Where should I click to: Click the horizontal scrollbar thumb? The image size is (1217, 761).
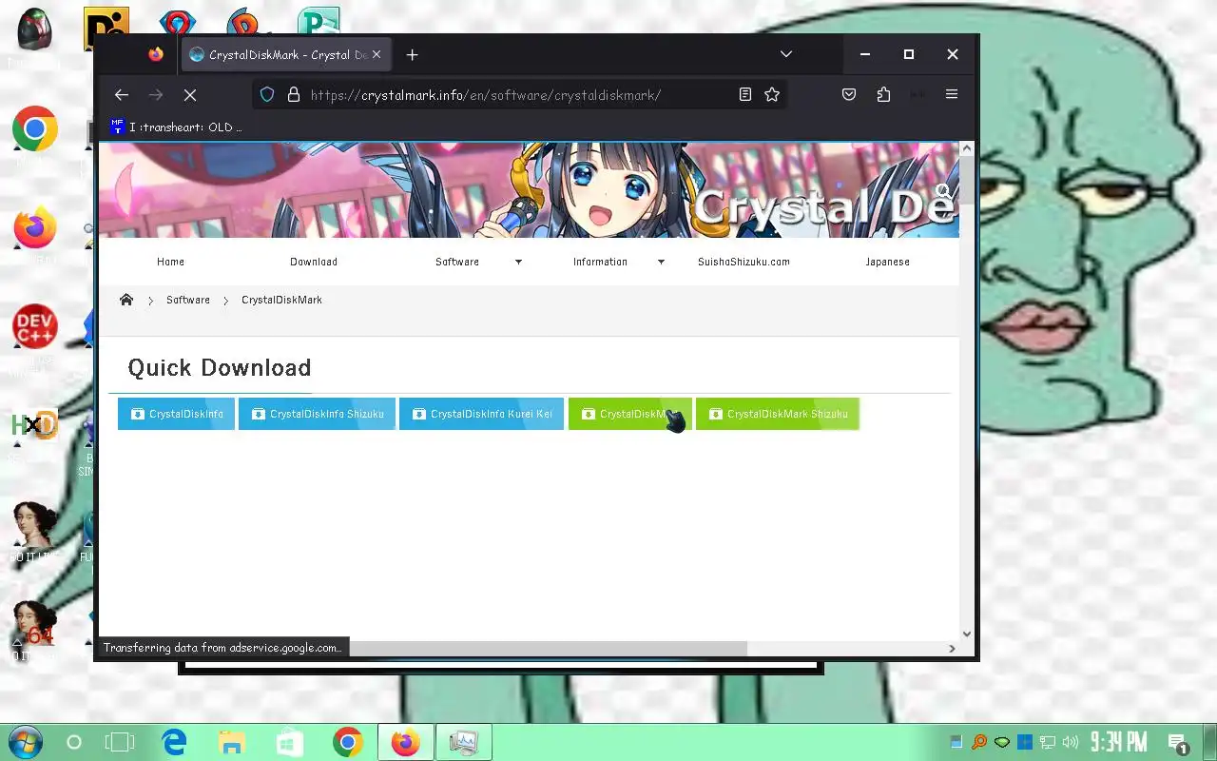[x=548, y=649]
